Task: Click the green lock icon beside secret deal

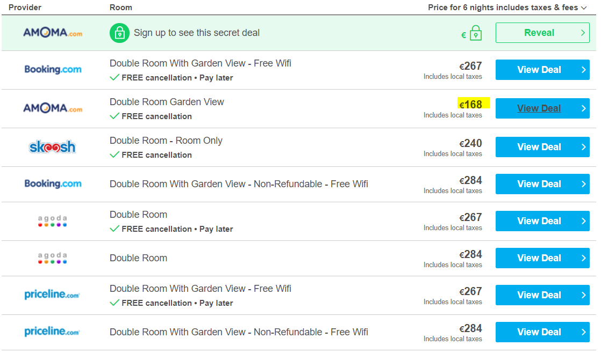Action: coord(119,33)
